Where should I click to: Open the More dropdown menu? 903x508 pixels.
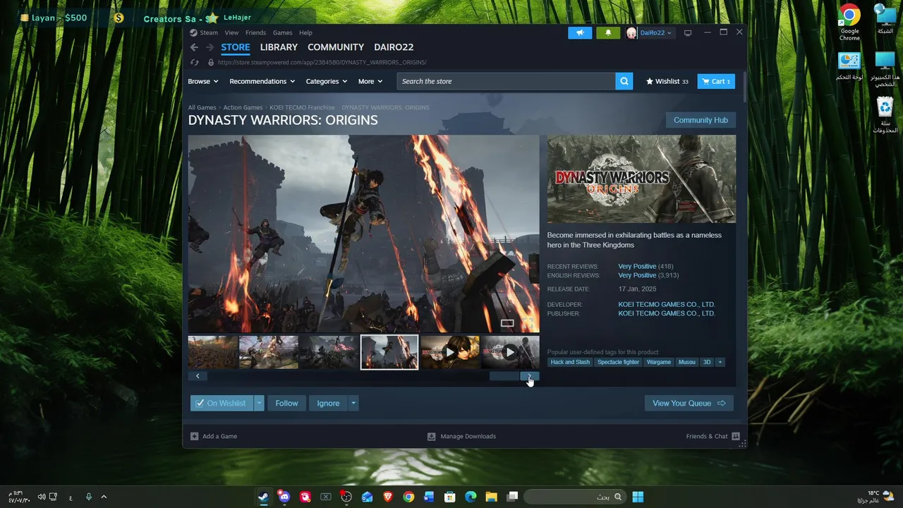click(x=370, y=81)
